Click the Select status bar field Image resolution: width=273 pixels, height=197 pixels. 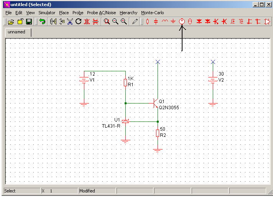(22, 191)
